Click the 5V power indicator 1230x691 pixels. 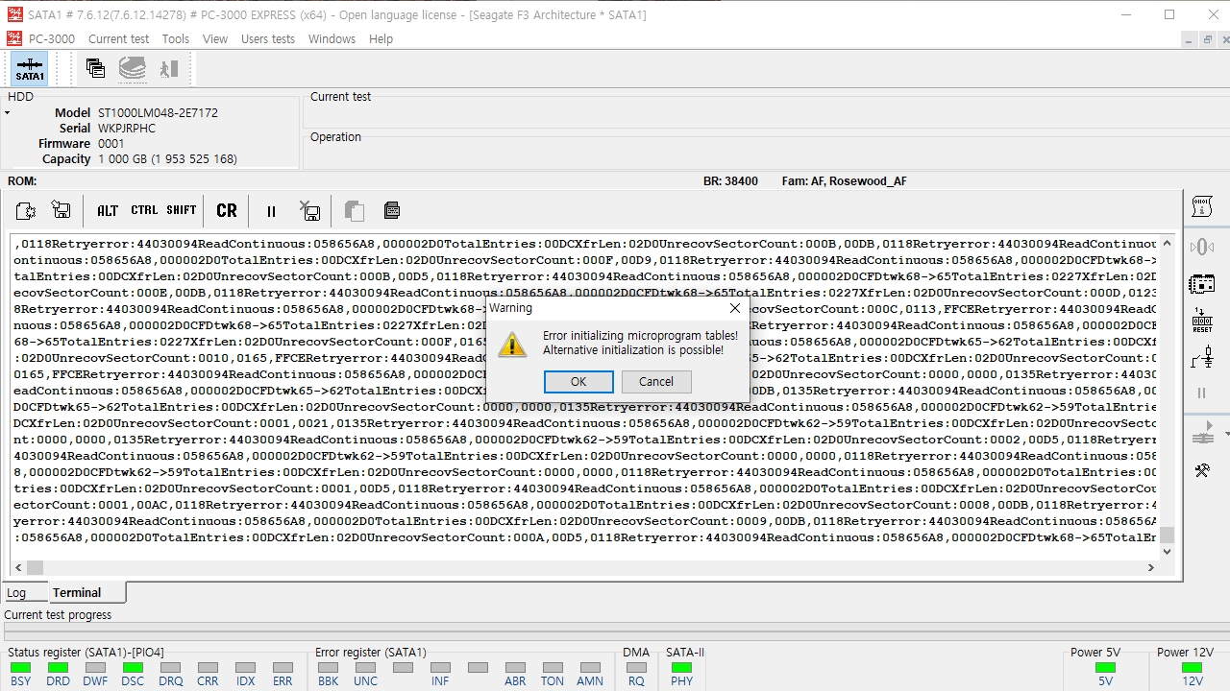tap(1105, 668)
